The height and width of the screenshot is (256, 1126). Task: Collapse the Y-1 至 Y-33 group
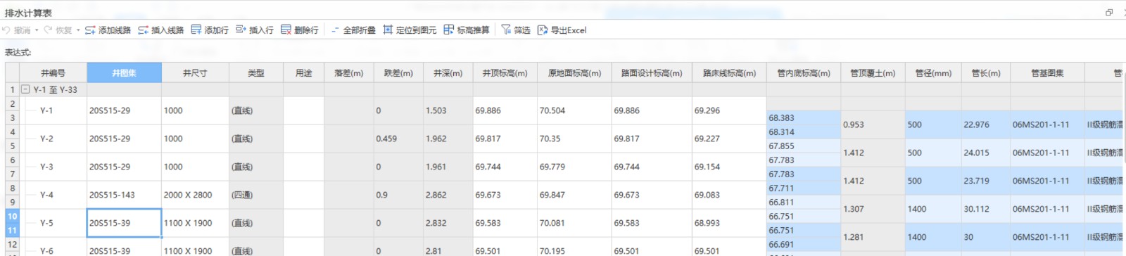click(25, 89)
